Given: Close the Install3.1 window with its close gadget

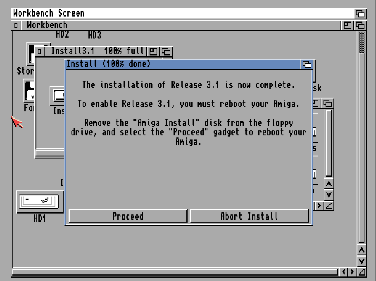Looking at the screenshot, I should click(40, 51).
